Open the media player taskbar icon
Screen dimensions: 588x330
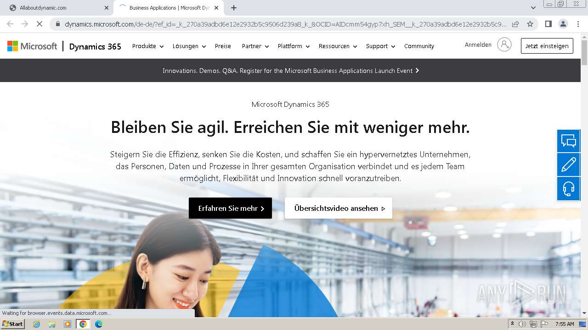[68, 324]
